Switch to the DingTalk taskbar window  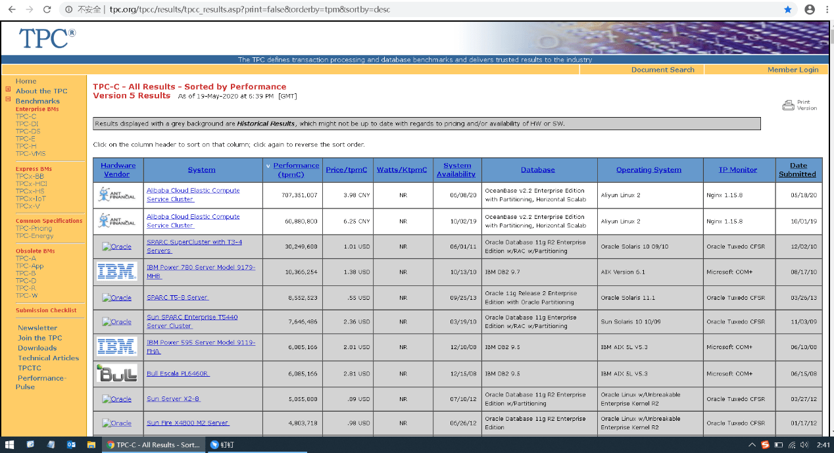pos(222,444)
